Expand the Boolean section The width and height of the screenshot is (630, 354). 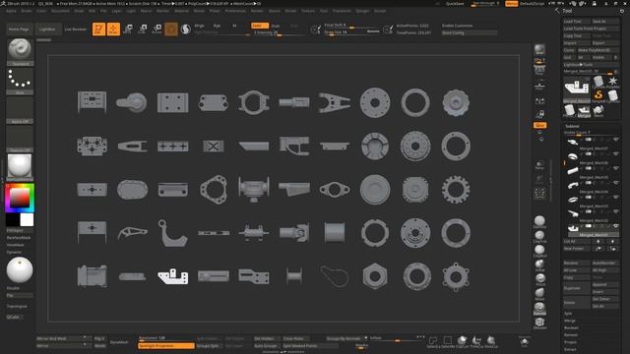(x=571, y=327)
